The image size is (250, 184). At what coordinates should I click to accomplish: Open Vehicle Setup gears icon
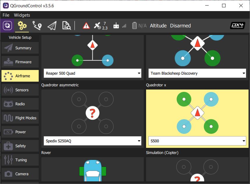pyautogui.click(x=22, y=26)
